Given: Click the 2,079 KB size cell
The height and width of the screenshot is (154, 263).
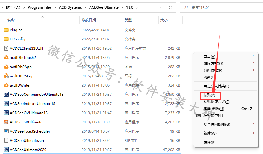Looking at the screenshot, I should click(x=172, y=58).
